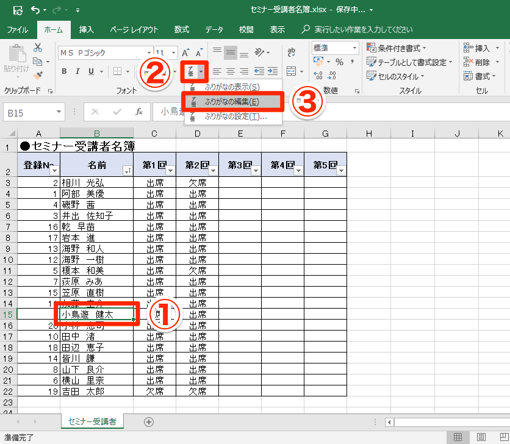Toggle center alignment for cell text
Image resolution: width=510 pixels, height=444 pixels.
pyautogui.click(x=230, y=71)
